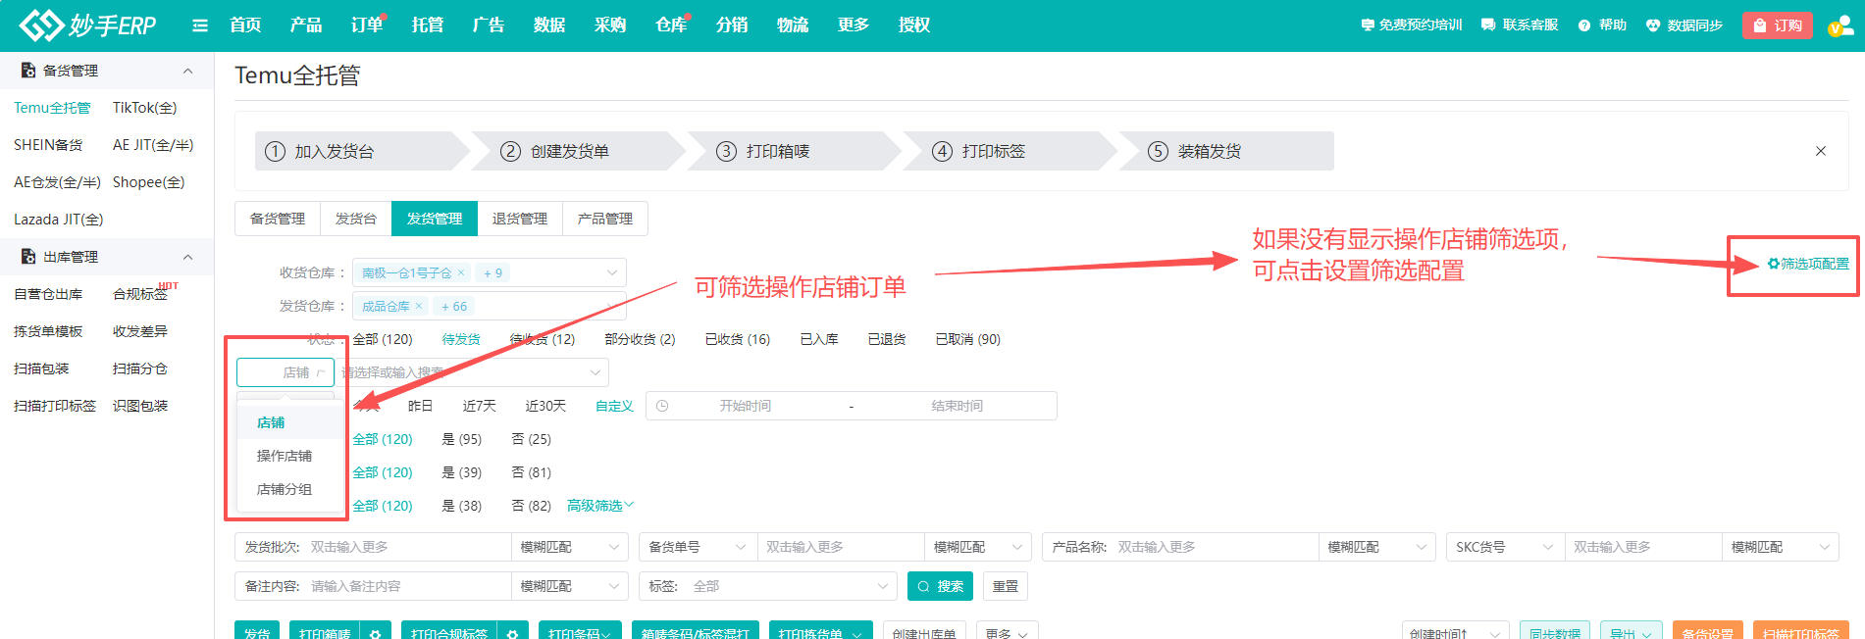Click the 备注内容 input field
Image resolution: width=1865 pixels, height=639 pixels.
[407, 586]
